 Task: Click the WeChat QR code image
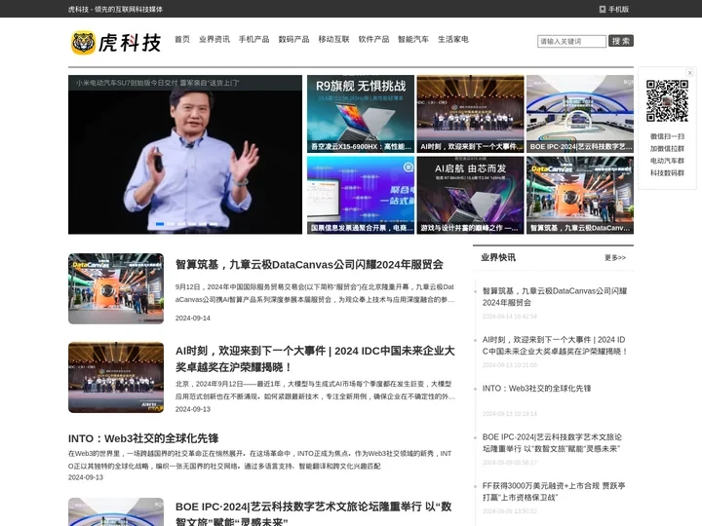pyautogui.click(x=667, y=100)
